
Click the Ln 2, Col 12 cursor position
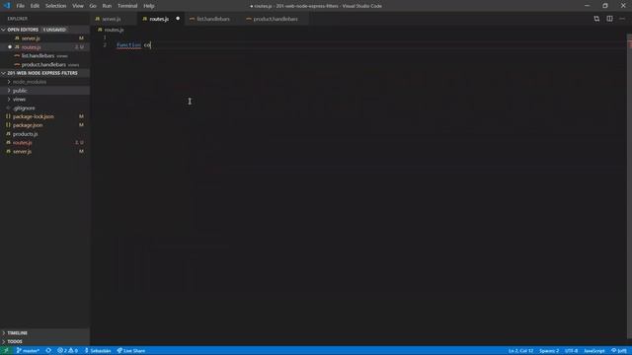pos(520,351)
